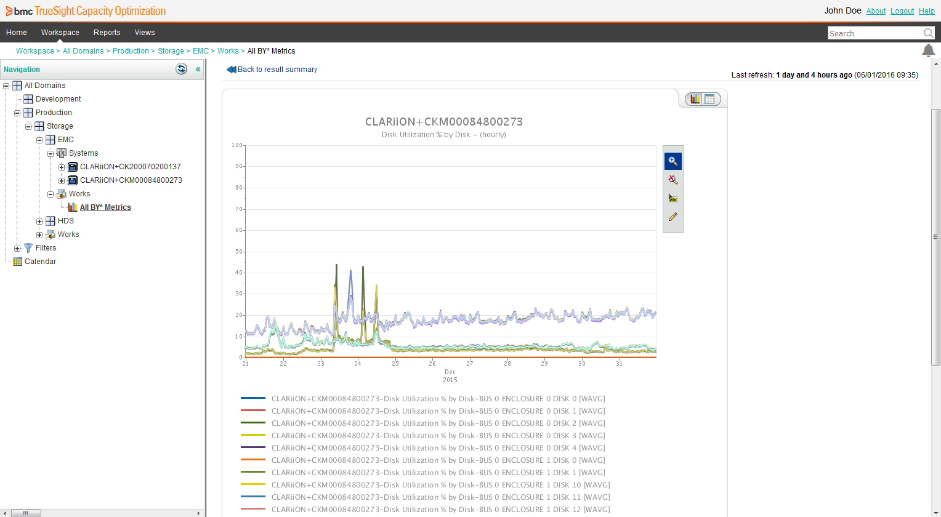Click the vertical page scrollbar thumb
Viewport: 941px width, 517px height.
click(936, 237)
